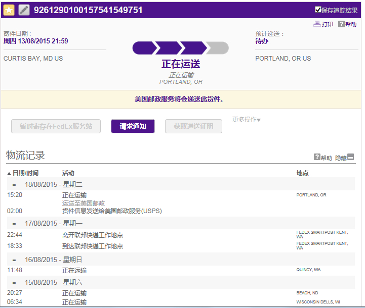Click PORTLAND, OR location in history table
365x308 pixels.
[311, 195]
